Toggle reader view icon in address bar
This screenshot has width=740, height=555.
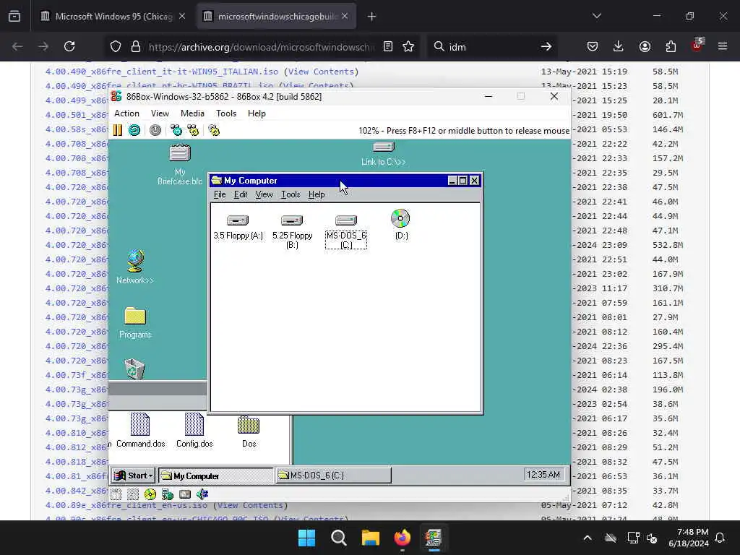coord(388,46)
